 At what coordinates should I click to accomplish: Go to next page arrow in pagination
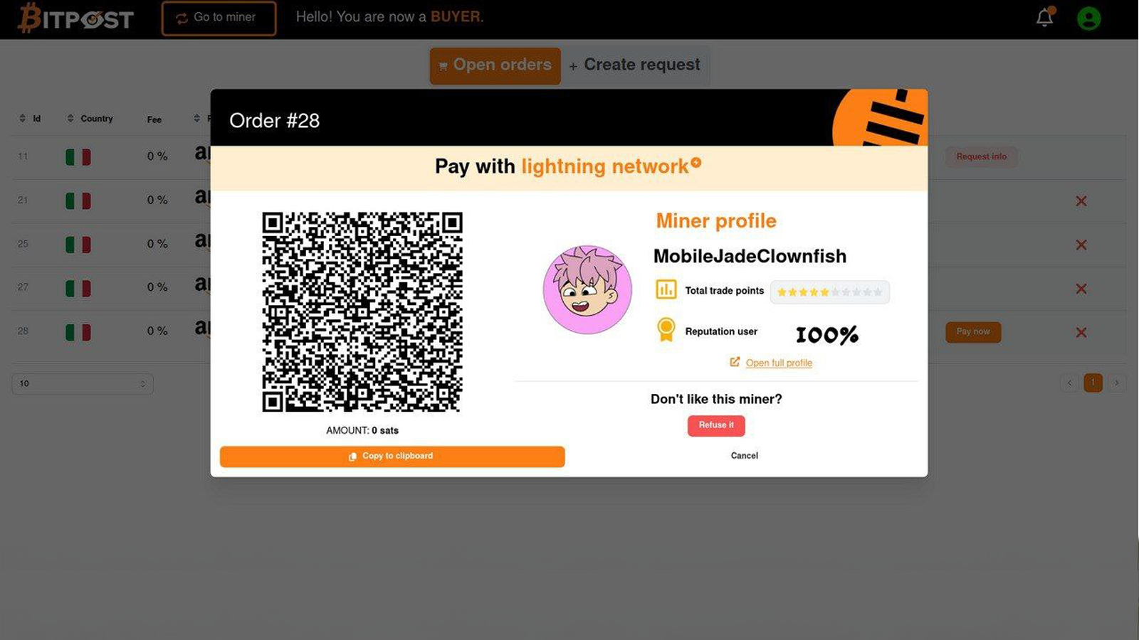[x=1116, y=383]
